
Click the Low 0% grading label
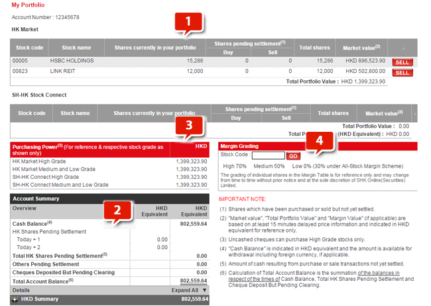[x=347, y=166]
